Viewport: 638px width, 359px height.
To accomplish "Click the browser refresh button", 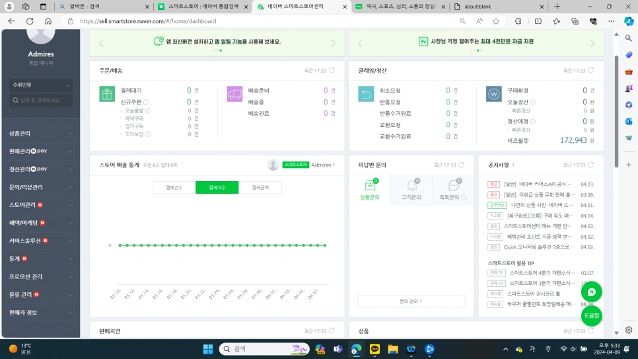I will 30,21.
